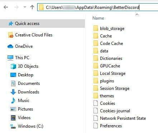Click the Cookies-journal file icon
This screenshot has height=133, width=158.
pyautogui.click(x=96, y=111)
